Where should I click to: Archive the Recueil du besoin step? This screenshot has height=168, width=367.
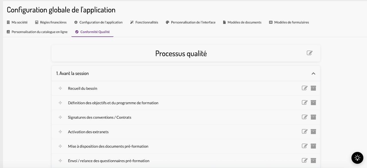point(313,88)
